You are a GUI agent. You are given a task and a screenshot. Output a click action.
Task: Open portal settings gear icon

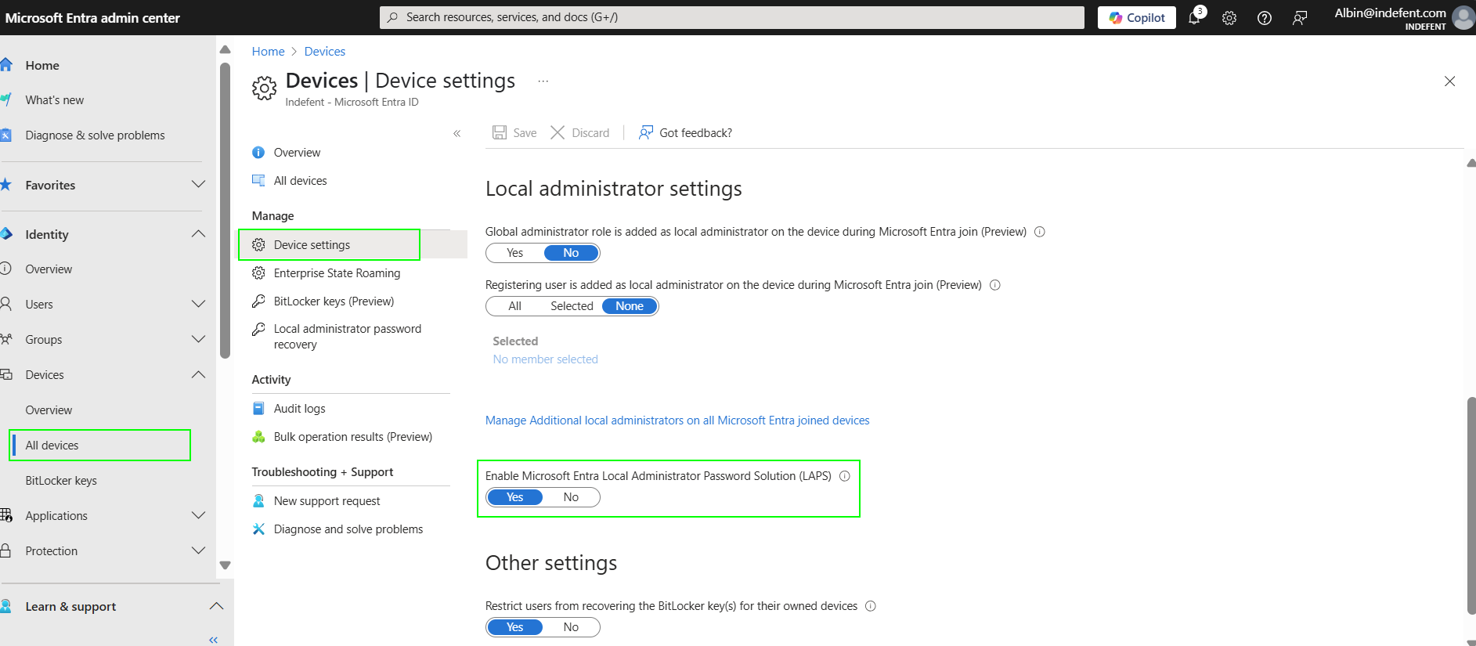(1229, 18)
